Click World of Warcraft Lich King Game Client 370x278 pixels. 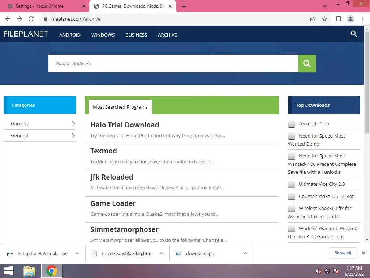(323, 232)
